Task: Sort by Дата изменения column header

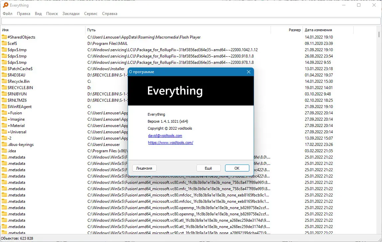Action: pos(328,30)
